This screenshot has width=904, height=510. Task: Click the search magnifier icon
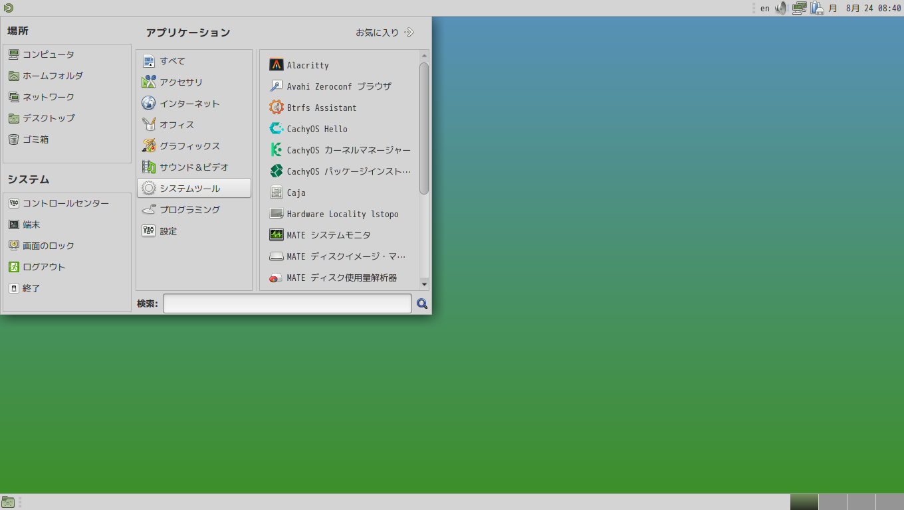[x=422, y=304]
